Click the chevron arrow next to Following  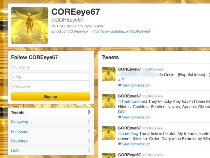click(x=89, y=121)
